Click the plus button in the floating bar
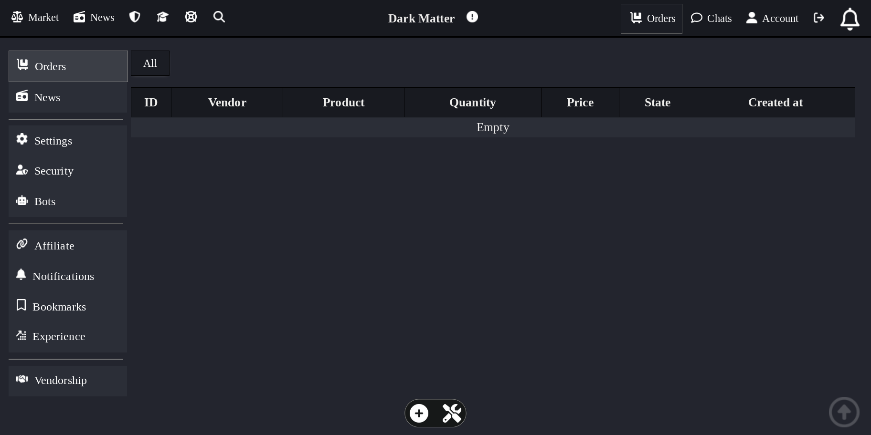Viewport: 871px width, 435px height. click(x=419, y=413)
